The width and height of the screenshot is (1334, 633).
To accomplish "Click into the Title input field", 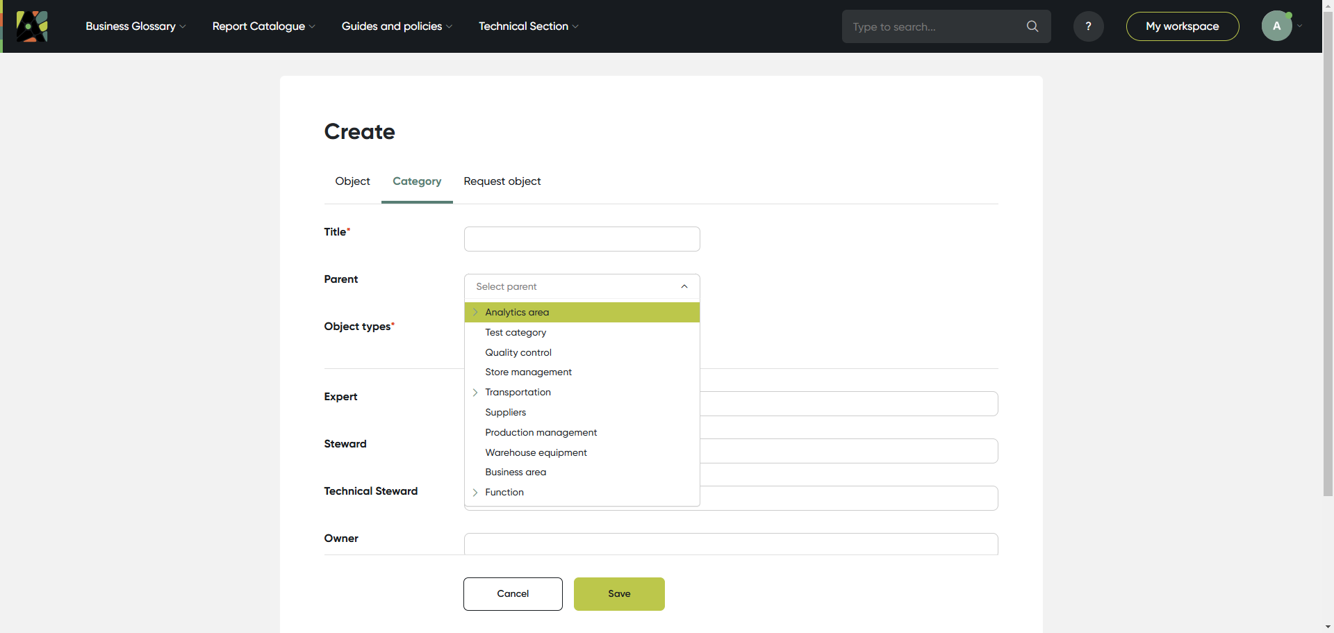I will [x=582, y=239].
